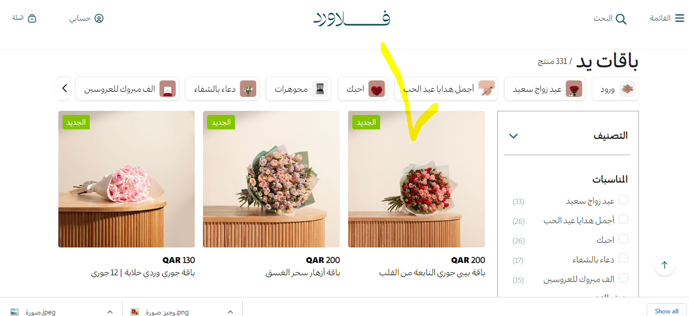Open the حسابي account icon

(x=99, y=19)
